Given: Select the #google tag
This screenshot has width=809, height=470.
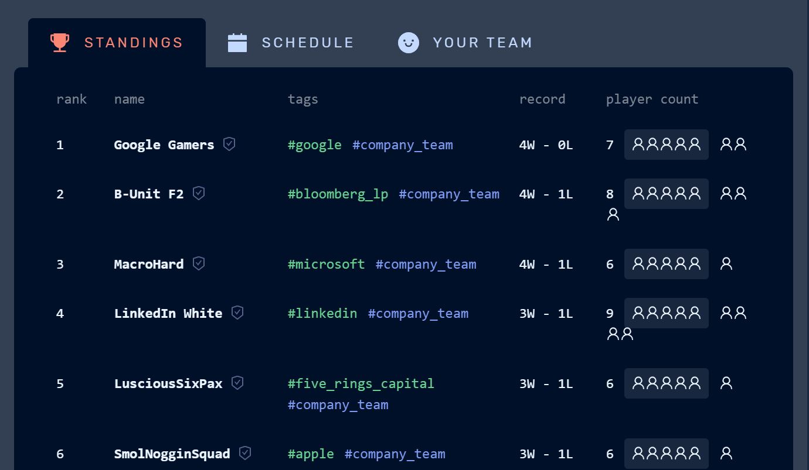Looking at the screenshot, I should [x=315, y=145].
